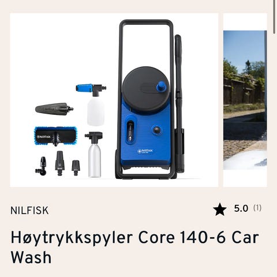Open the main pressure washer product image
Image resolution: width=277 pixels, height=277 pixels.
tap(114, 100)
